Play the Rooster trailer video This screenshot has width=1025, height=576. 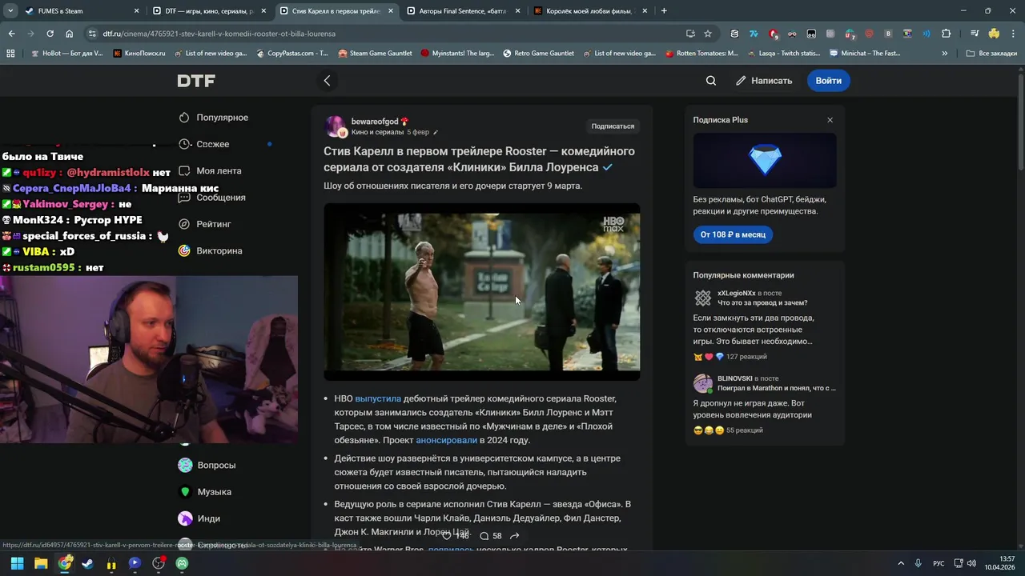pos(481,291)
